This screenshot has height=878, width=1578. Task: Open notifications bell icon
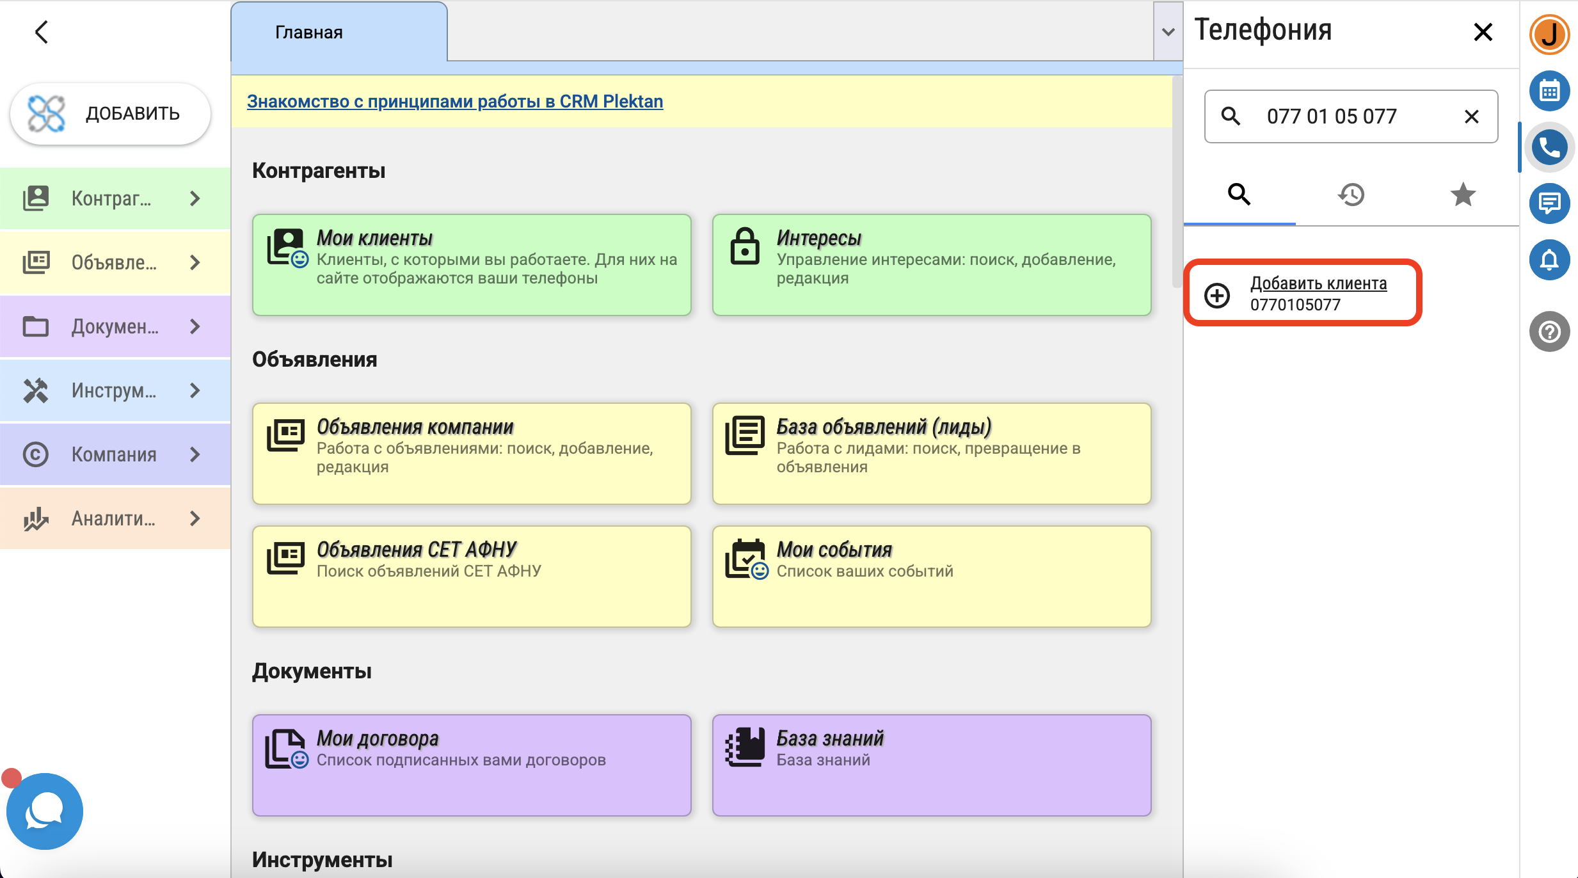point(1549,260)
